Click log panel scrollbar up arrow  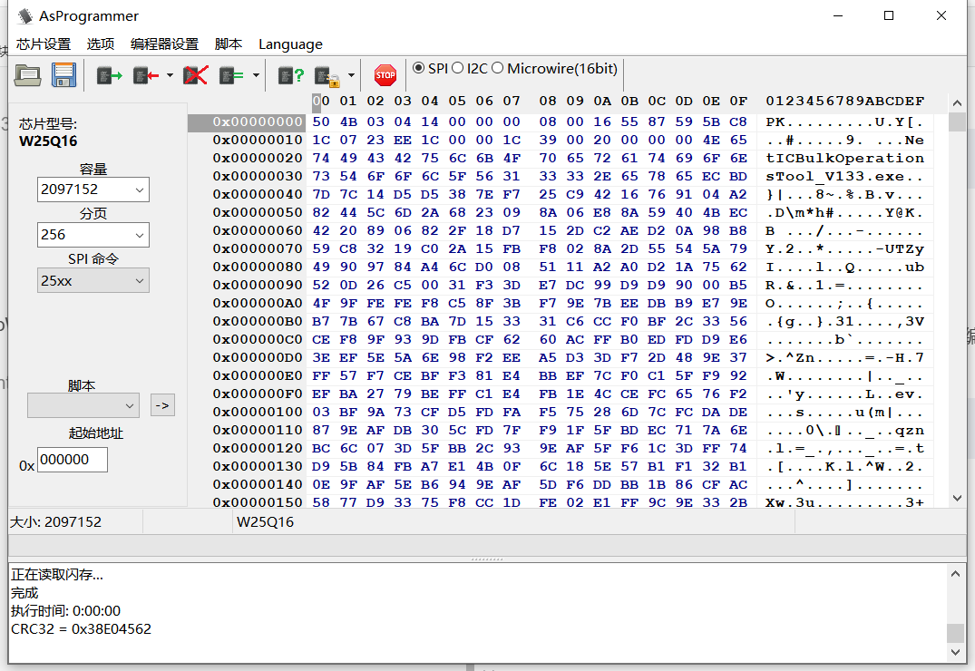(955, 573)
